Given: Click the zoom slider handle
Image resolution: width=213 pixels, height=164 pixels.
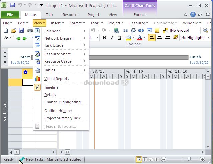Looking at the screenshot, I should [x=189, y=159].
